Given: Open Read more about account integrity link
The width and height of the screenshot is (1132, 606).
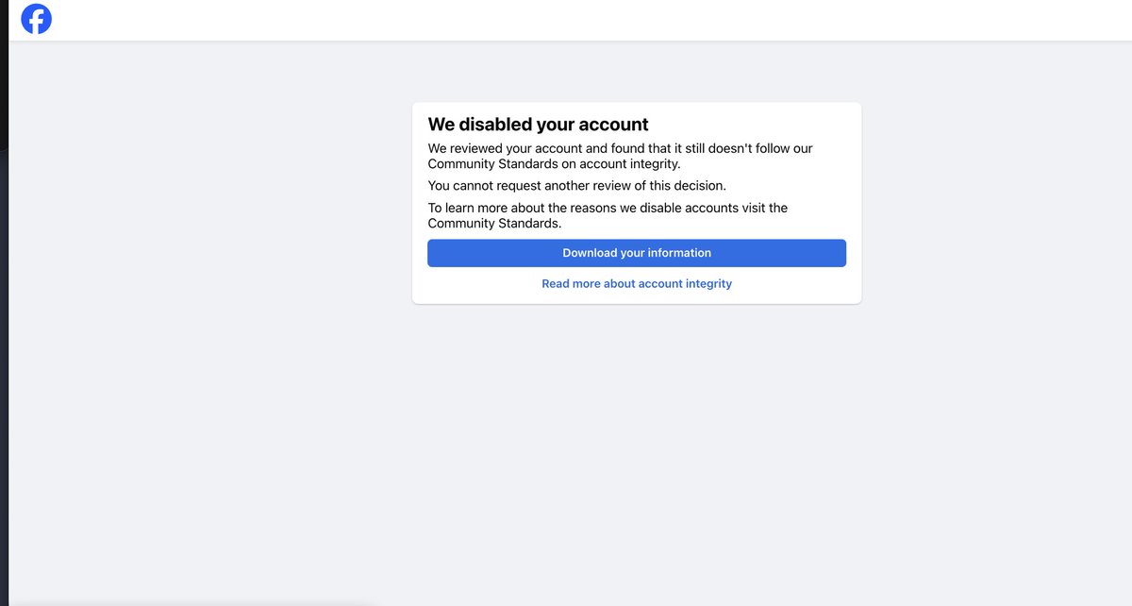Looking at the screenshot, I should (637, 283).
